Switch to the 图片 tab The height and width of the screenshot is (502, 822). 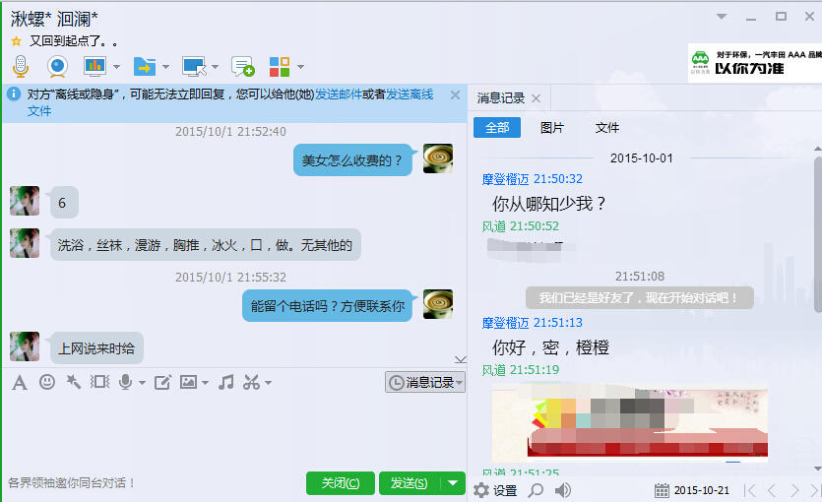coord(551,127)
